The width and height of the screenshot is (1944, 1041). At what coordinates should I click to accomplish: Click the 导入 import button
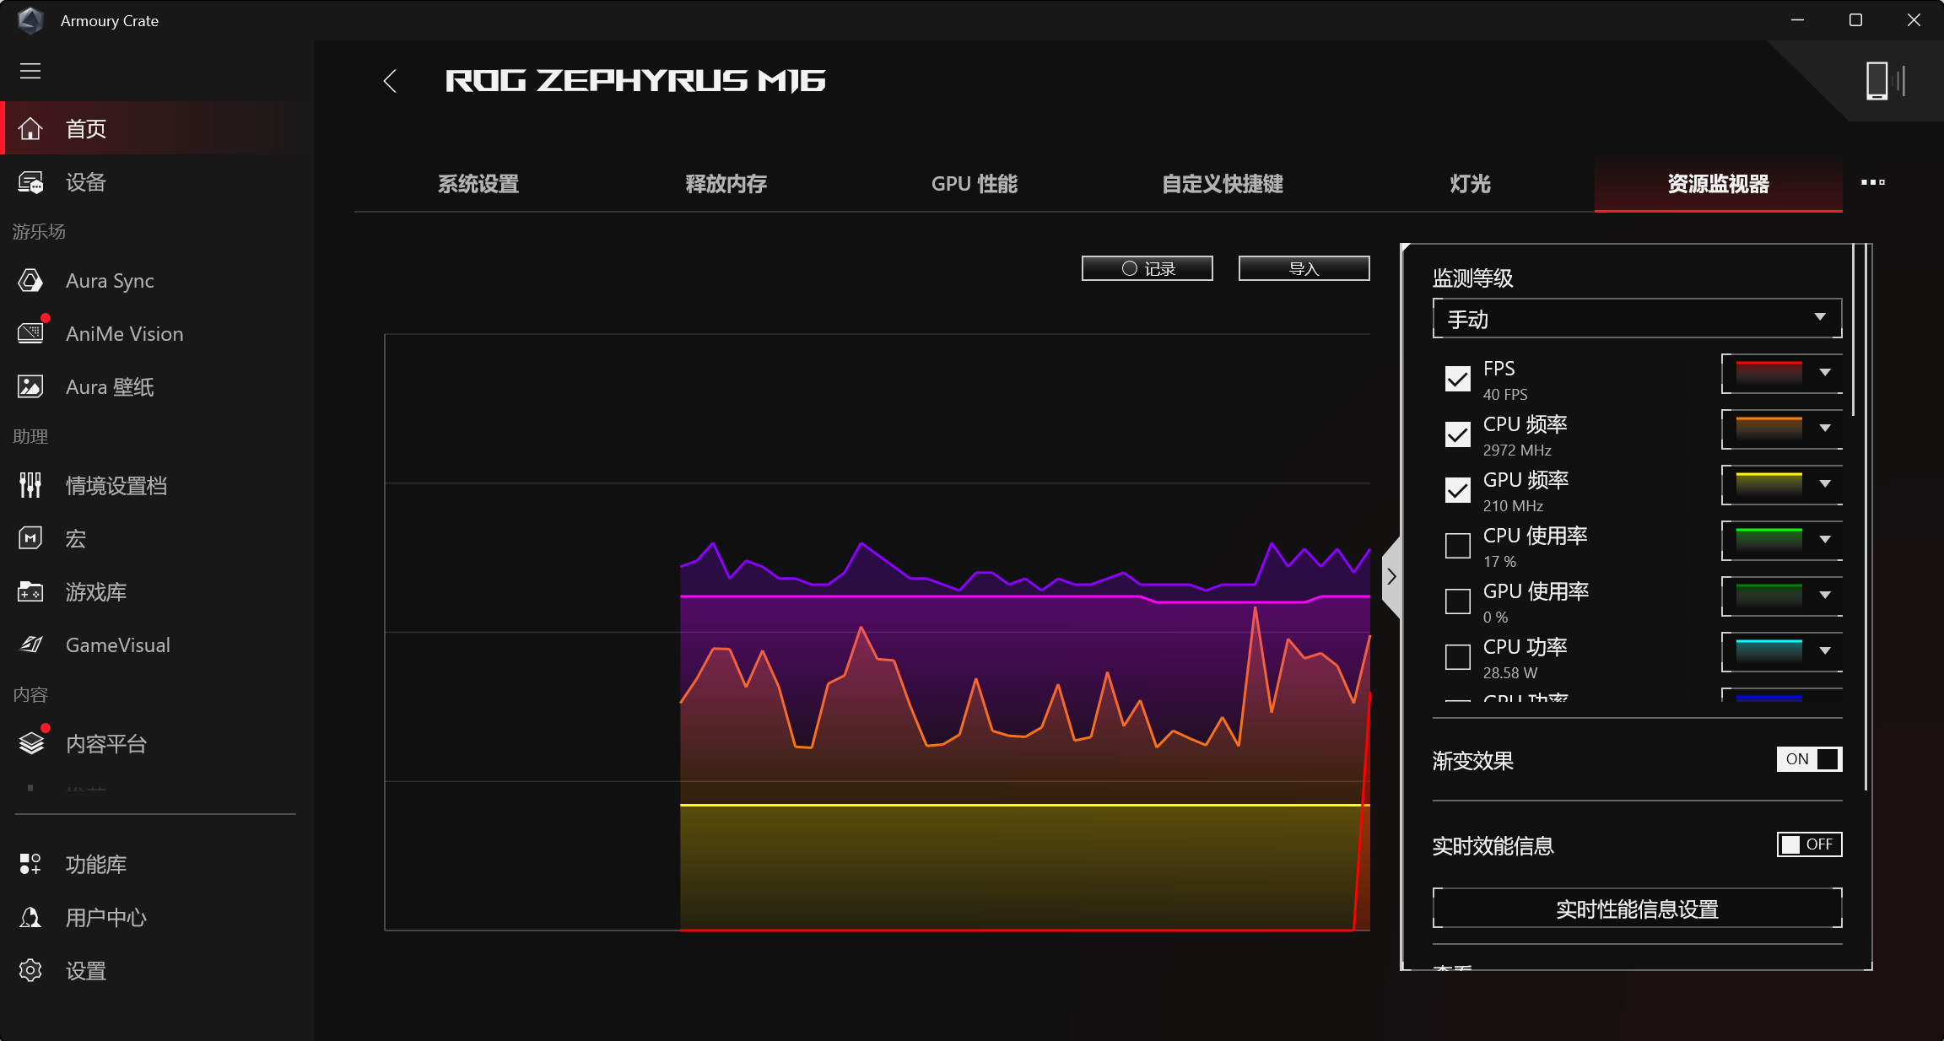point(1304,268)
